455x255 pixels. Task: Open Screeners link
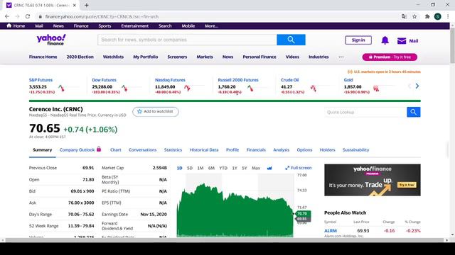[x=177, y=57]
